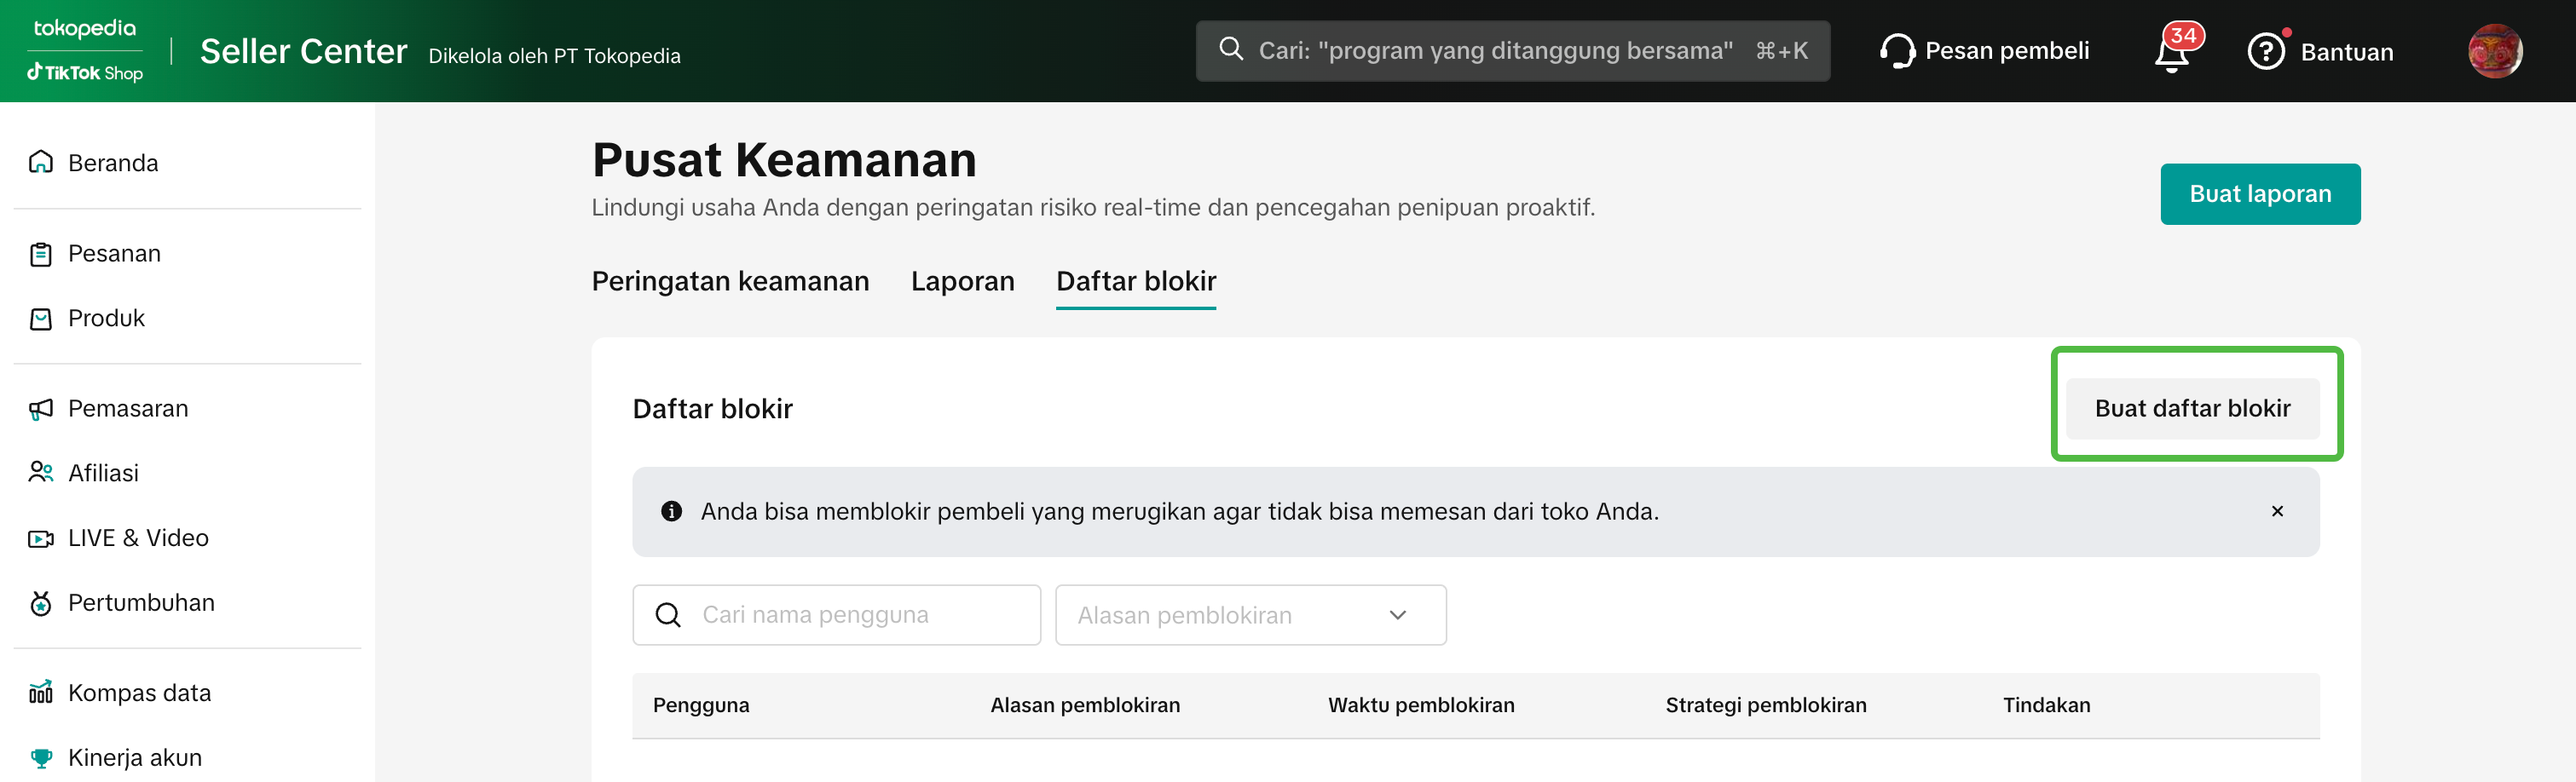The width and height of the screenshot is (2576, 782).
Task: Switch to the Peringatan keamanan tab
Action: click(x=730, y=282)
